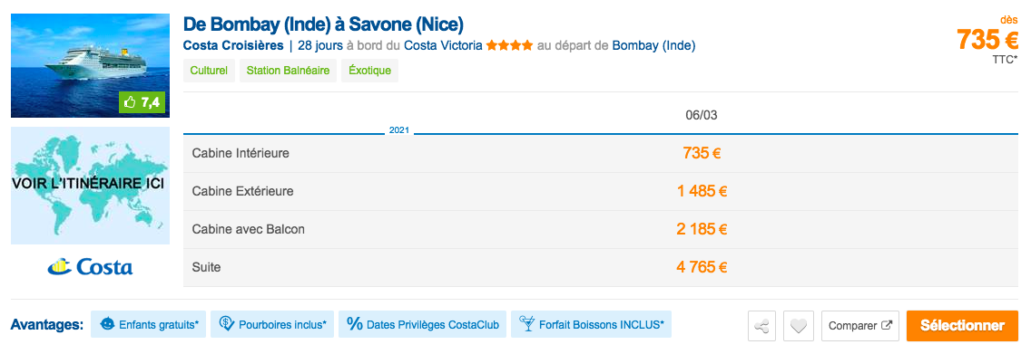Screen dimensions: 1031x354
Task: Click the cocktail glass Forfait Boissons icon
Action: point(526,324)
